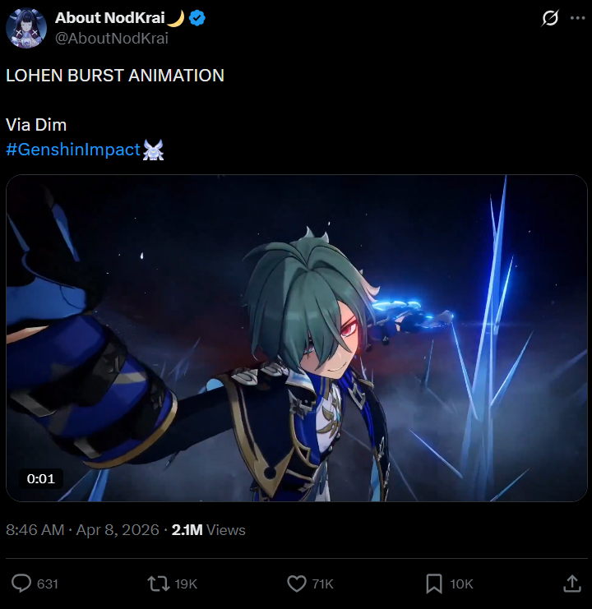The width and height of the screenshot is (592, 609).
Task: Click the 0:01 video time badge
Action: (x=41, y=478)
